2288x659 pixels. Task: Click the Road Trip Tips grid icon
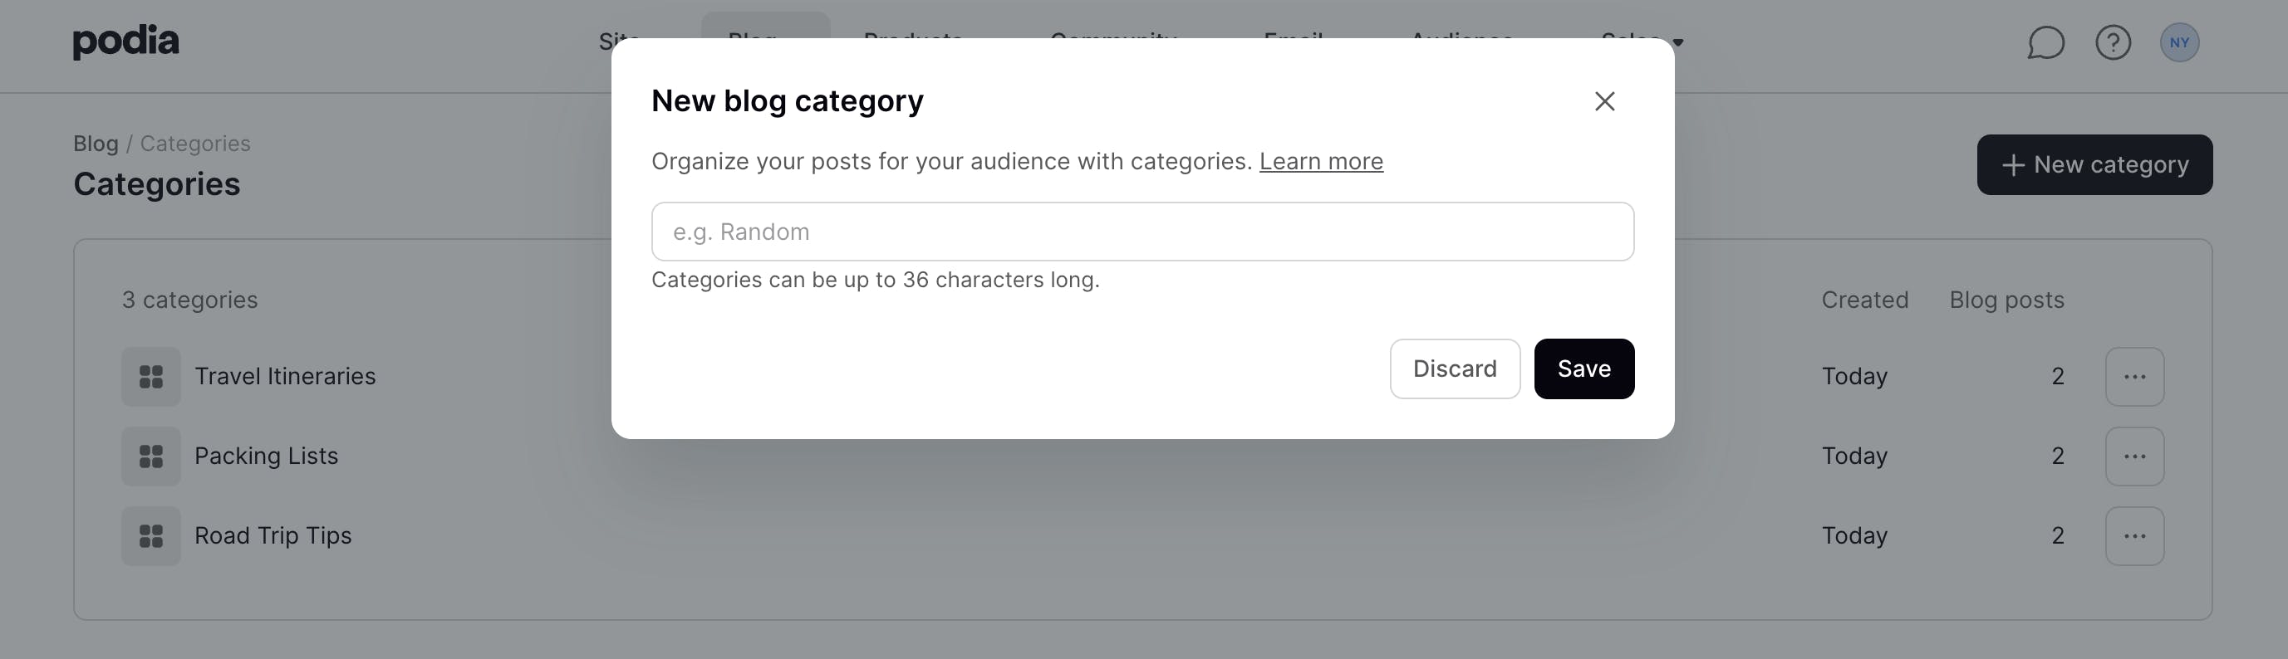point(151,537)
